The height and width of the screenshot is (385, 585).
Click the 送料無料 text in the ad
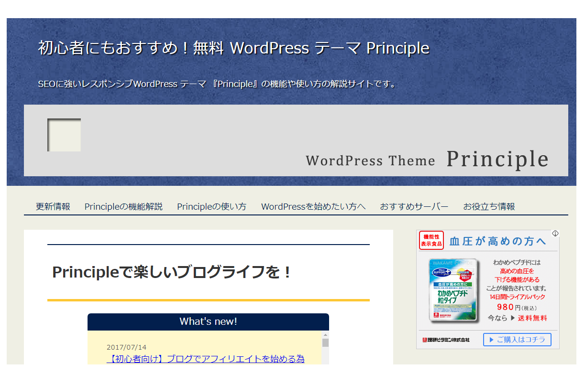[x=532, y=318]
